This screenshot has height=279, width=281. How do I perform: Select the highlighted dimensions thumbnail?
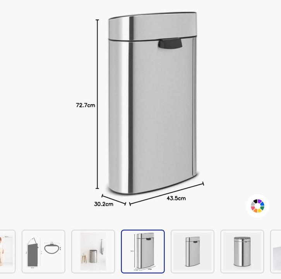click(143, 252)
